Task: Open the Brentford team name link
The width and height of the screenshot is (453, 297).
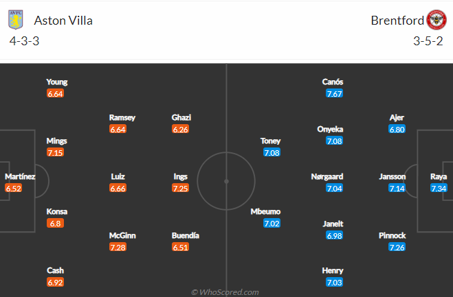Action: 397,21
